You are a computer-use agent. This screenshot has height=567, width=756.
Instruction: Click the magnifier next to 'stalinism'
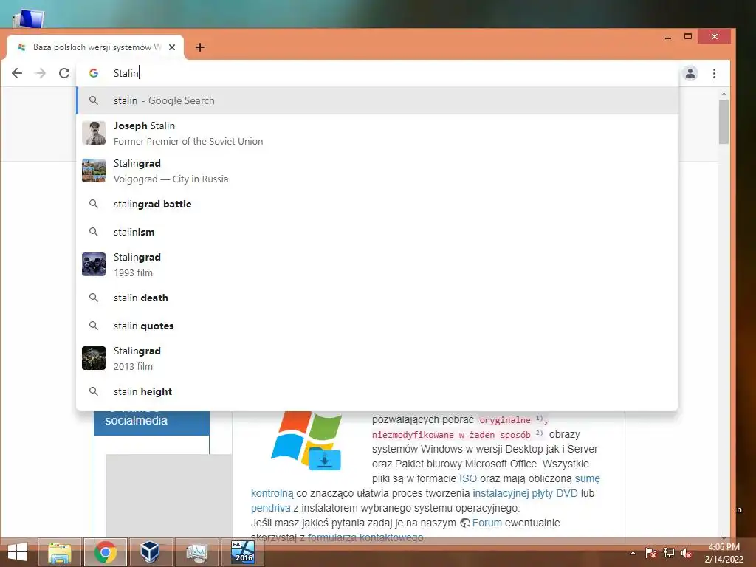[94, 232]
